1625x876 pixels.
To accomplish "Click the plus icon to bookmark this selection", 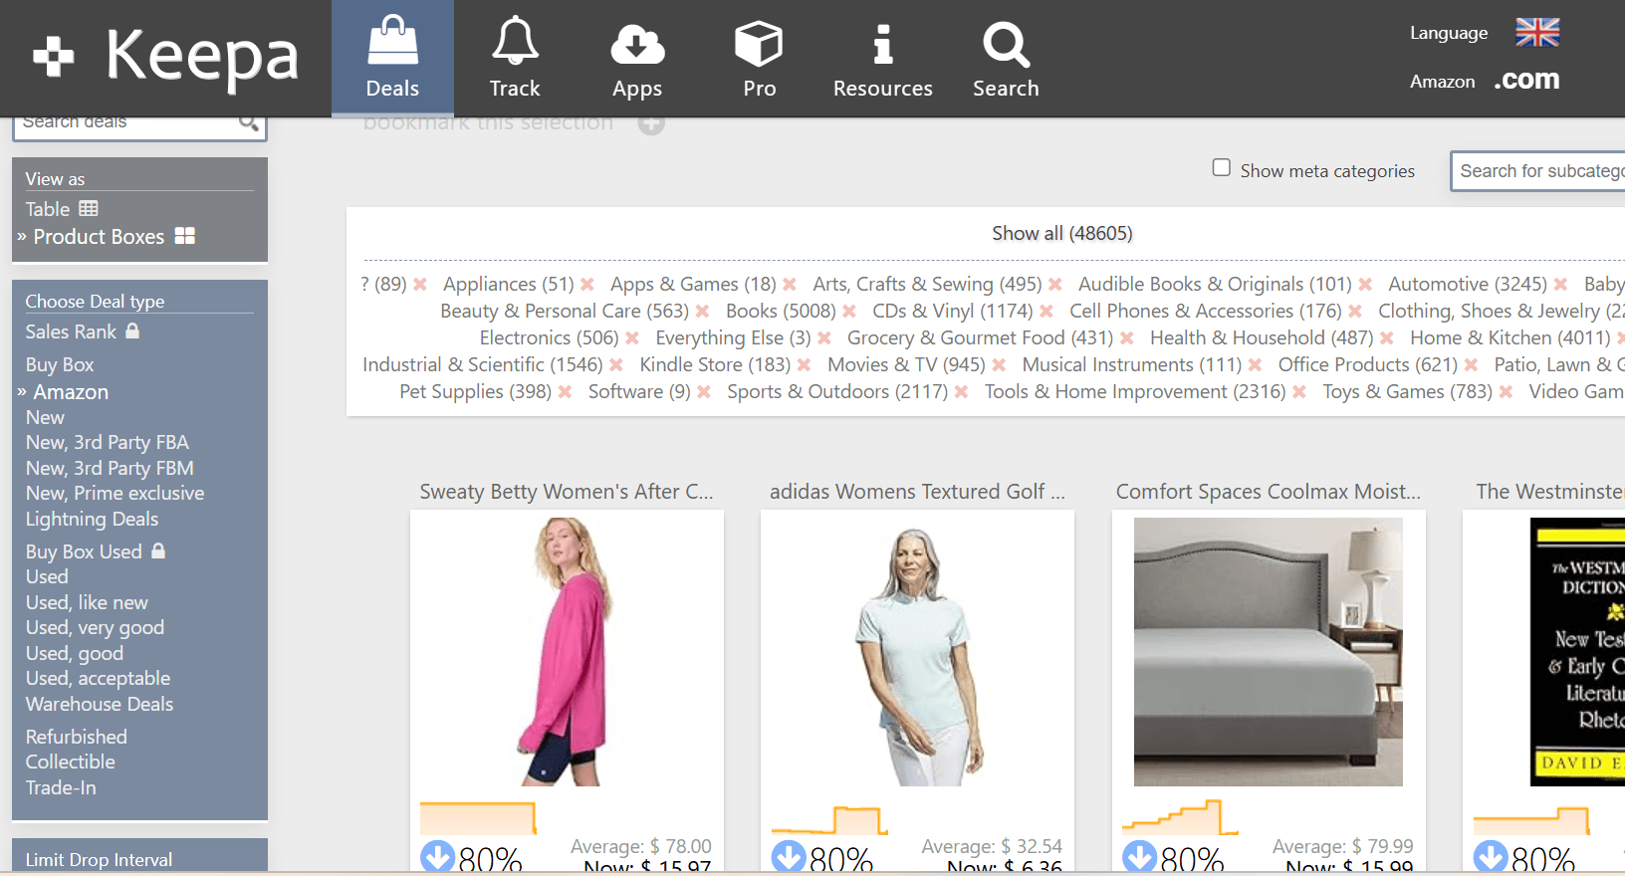I will tap(651, 123).
